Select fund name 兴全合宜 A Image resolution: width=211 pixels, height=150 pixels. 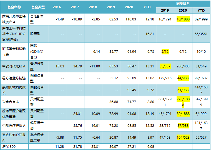[x=11, y=102]
